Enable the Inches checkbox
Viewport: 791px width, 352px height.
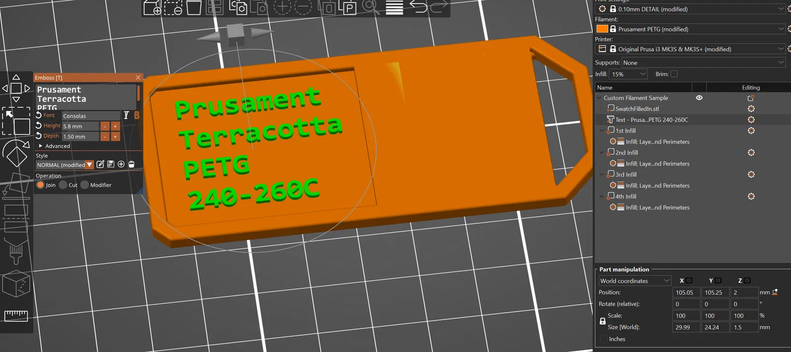point(603,339)
